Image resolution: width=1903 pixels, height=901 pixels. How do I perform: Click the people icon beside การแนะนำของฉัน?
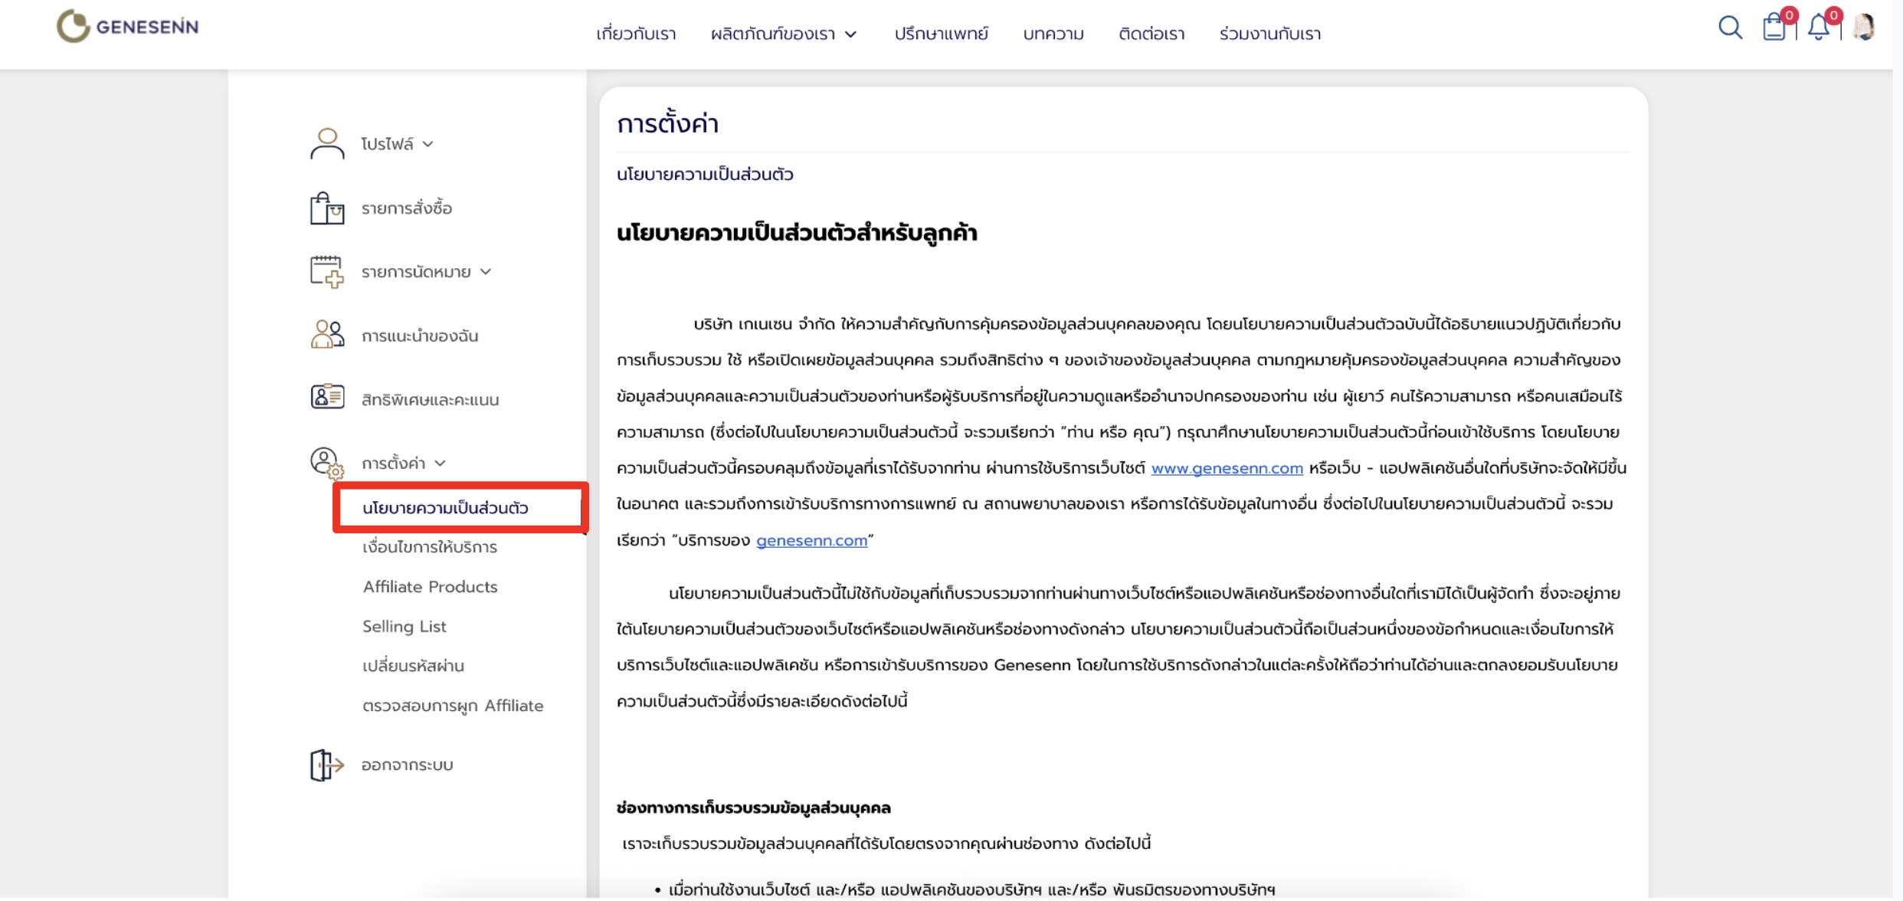[x=327, y=335]
